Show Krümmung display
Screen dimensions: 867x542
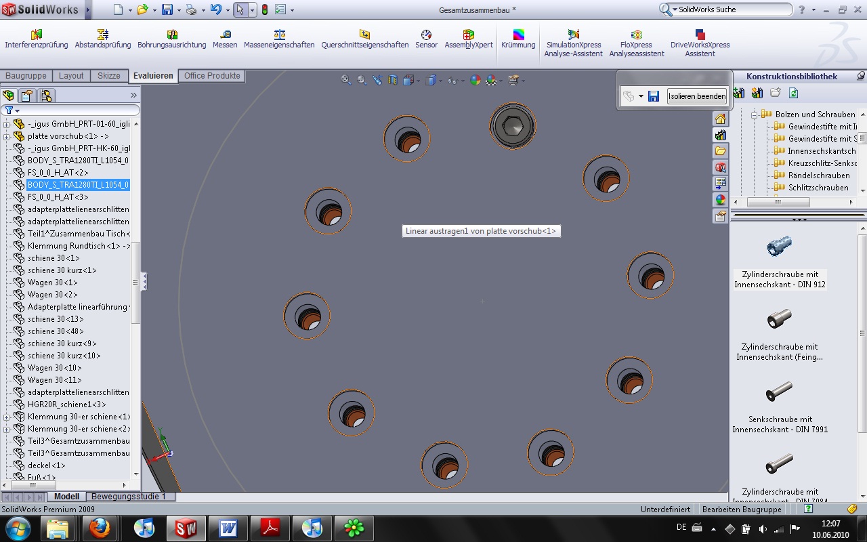click(518, 39)
